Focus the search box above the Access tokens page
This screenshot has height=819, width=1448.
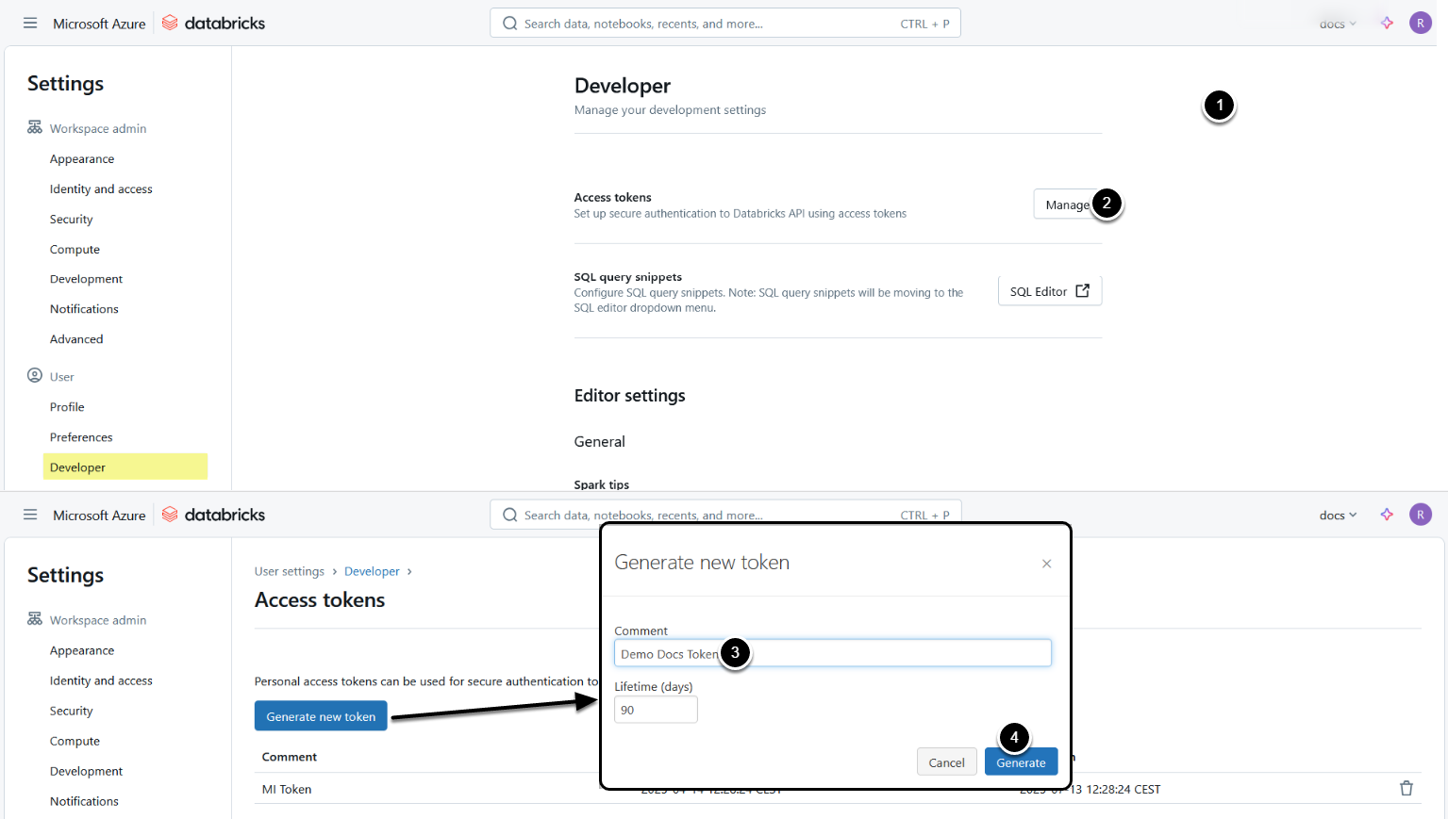(725, 515)
